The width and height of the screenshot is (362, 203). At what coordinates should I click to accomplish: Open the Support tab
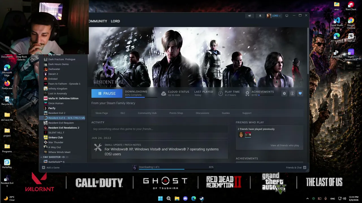[247, 113]
